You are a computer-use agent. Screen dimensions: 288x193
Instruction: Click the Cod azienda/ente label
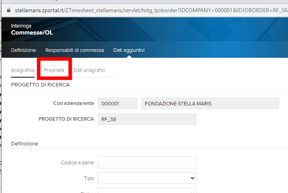pos(73,103)
